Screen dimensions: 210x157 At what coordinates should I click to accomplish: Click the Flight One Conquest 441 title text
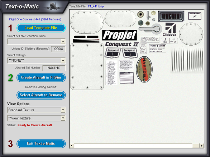click(35, 19)
